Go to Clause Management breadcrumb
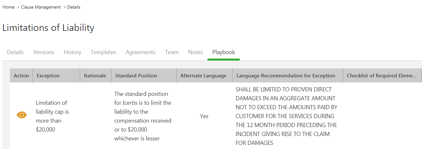422x149 pixels. pos(41,7)
